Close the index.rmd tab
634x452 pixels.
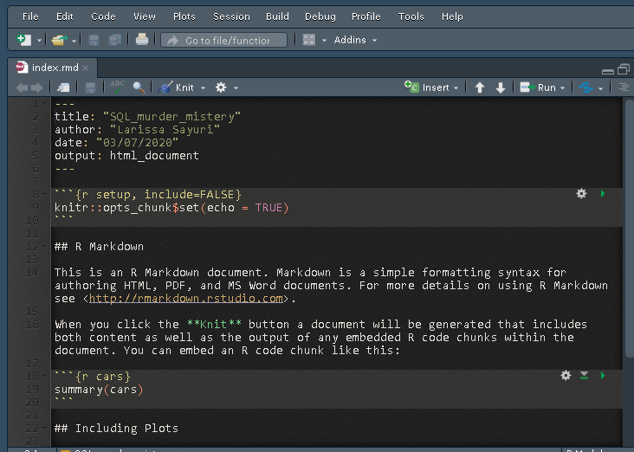pyautogui.click(x=86, y=68)
